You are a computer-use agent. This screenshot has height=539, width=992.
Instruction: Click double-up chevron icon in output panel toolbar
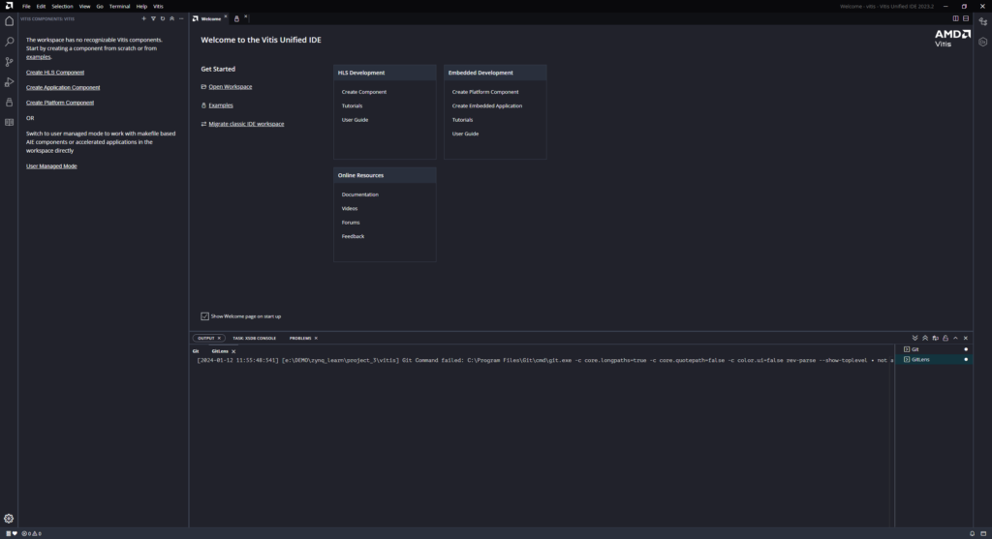[x=925, y=338]
